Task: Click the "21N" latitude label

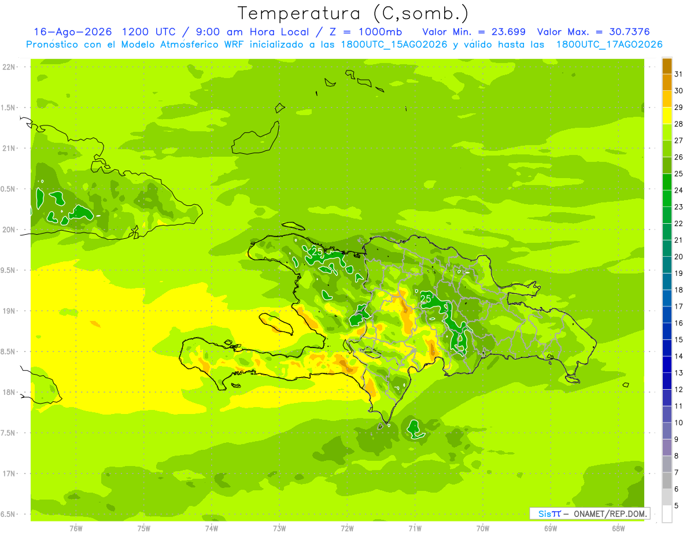Action: pyautogui.click(x=9, y=149)
